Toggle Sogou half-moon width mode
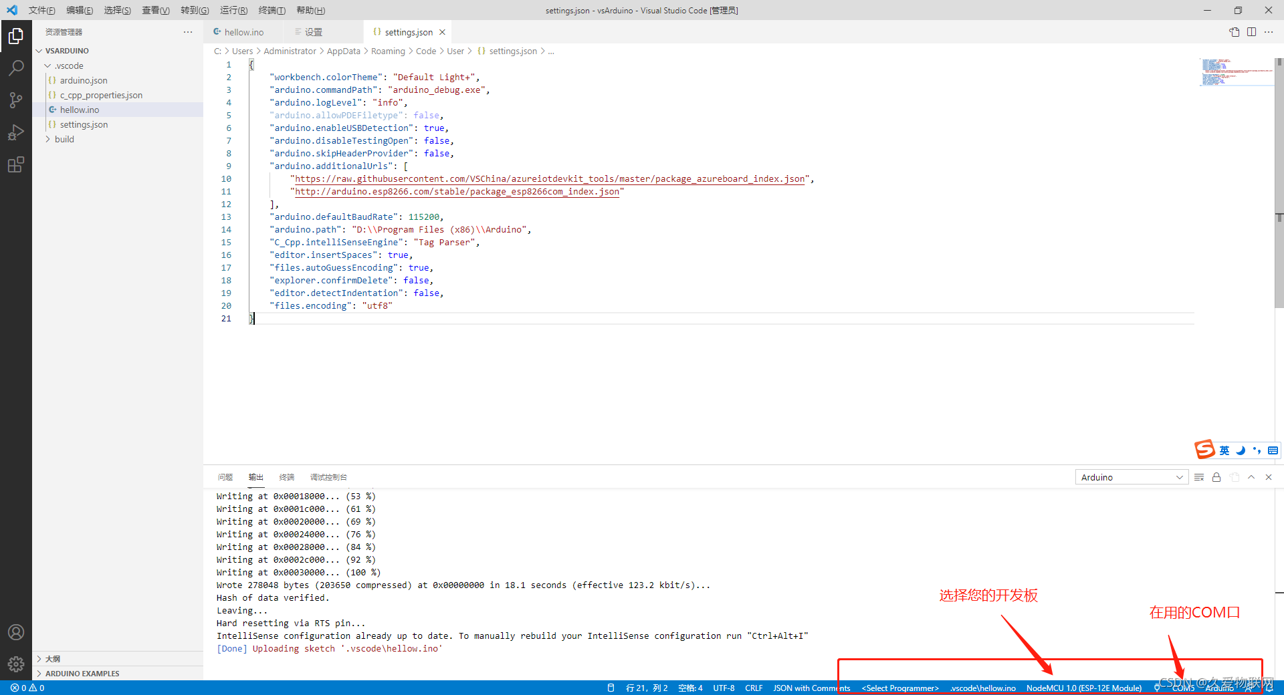1284x695 pixels. [1241, 450]
